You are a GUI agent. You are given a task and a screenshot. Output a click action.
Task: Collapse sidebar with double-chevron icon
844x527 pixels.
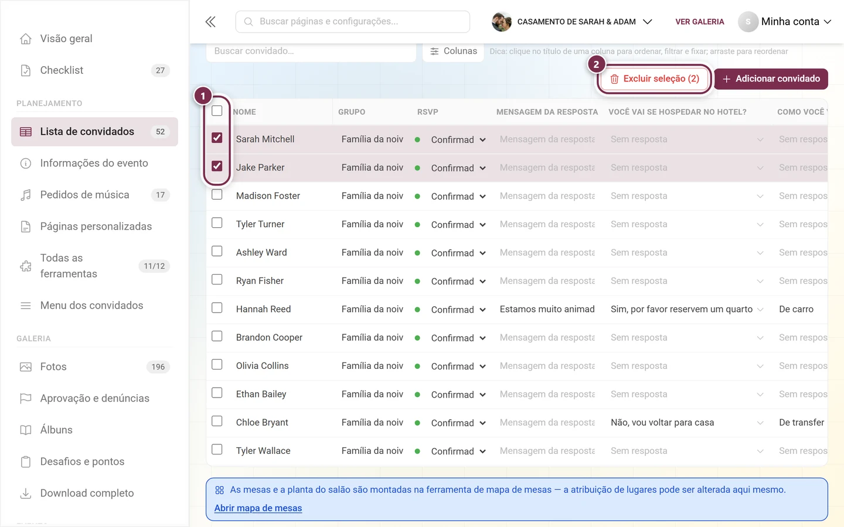(x=210, y=22)
